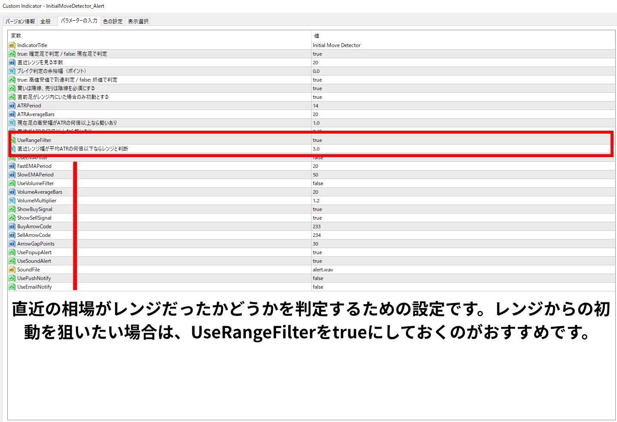
Task: Click the boolean icon beside UseRangeFilter
Action: click(13, 140)
